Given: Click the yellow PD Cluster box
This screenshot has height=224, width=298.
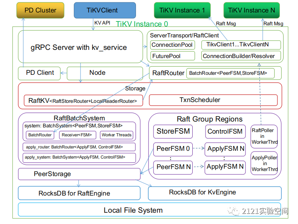Looking at the screenshot, I should click(x=40, y=10).
